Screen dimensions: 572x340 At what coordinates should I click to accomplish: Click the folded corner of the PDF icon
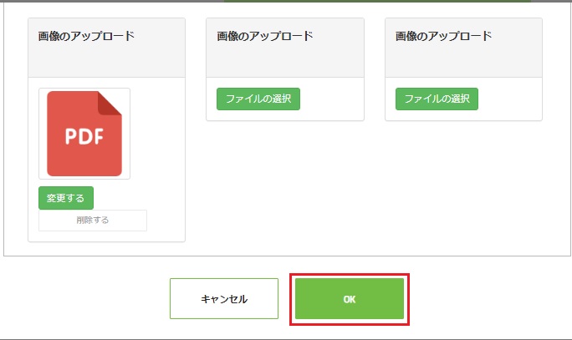[x=110, y=103]
